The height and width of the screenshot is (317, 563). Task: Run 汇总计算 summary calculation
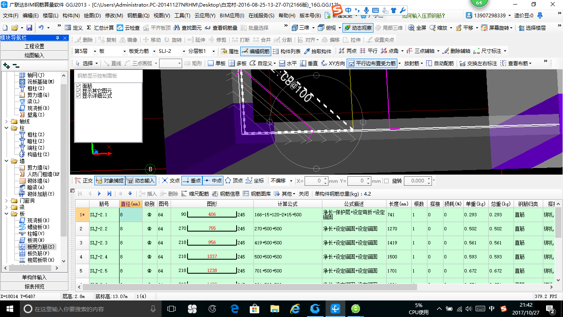coord(100,28)
